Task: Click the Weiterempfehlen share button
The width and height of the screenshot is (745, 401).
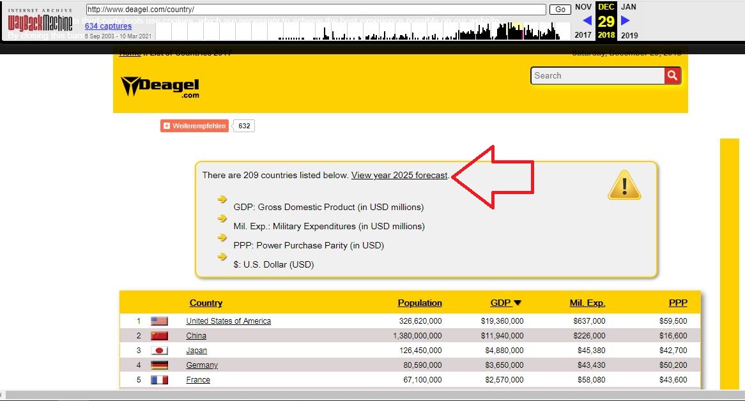Action: pyautogui.click(x=195, y=126)
